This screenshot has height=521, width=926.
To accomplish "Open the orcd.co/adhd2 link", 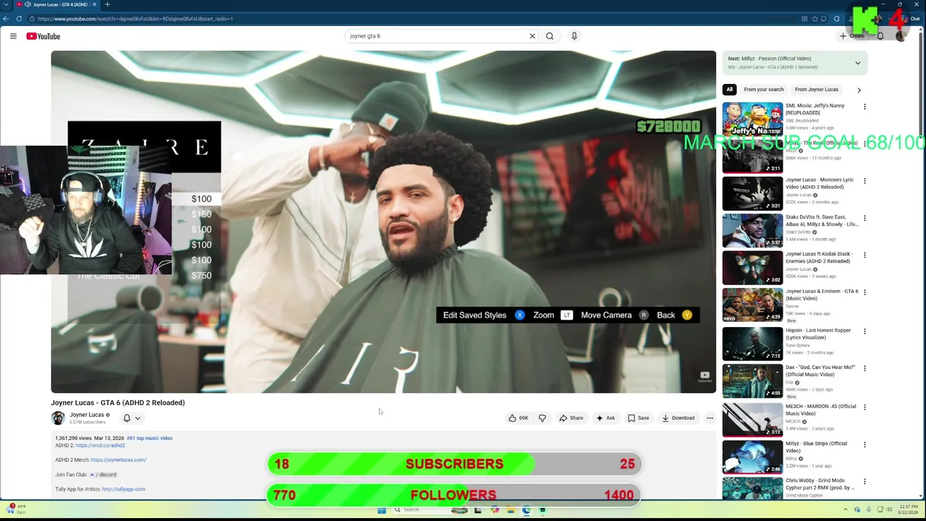I will 100,446.
